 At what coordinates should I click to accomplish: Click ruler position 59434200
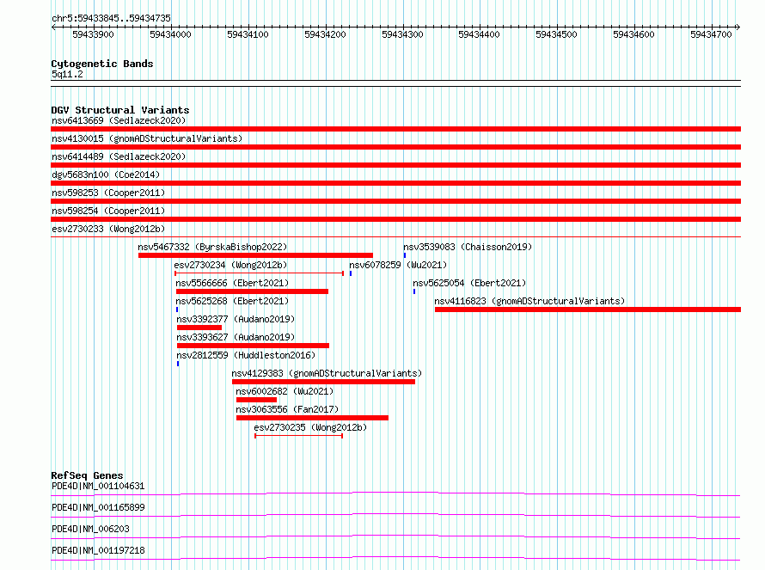coord(325,34)
